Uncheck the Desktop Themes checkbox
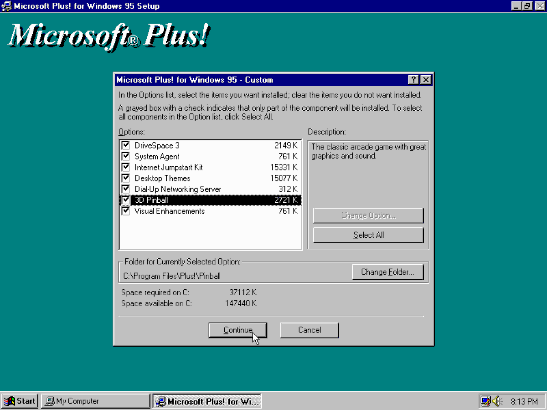Viewport: 547px width, 410px height. [x=126, y=178]
